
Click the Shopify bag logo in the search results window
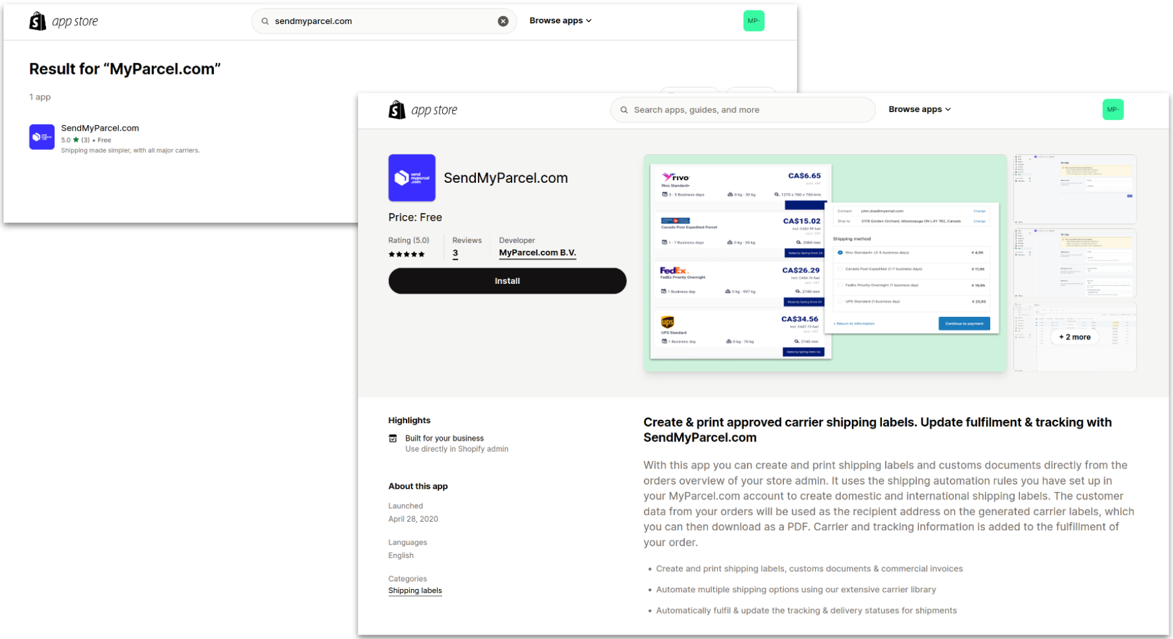(38, 21)
